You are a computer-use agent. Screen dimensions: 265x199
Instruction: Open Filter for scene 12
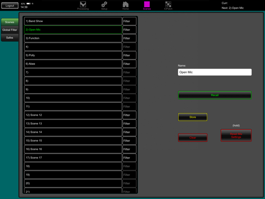tap(129, 115)
